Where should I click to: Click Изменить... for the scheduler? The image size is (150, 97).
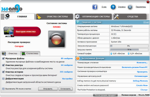click(142, 63)
